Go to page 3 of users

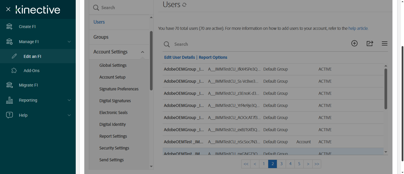[x=281, y=164]
